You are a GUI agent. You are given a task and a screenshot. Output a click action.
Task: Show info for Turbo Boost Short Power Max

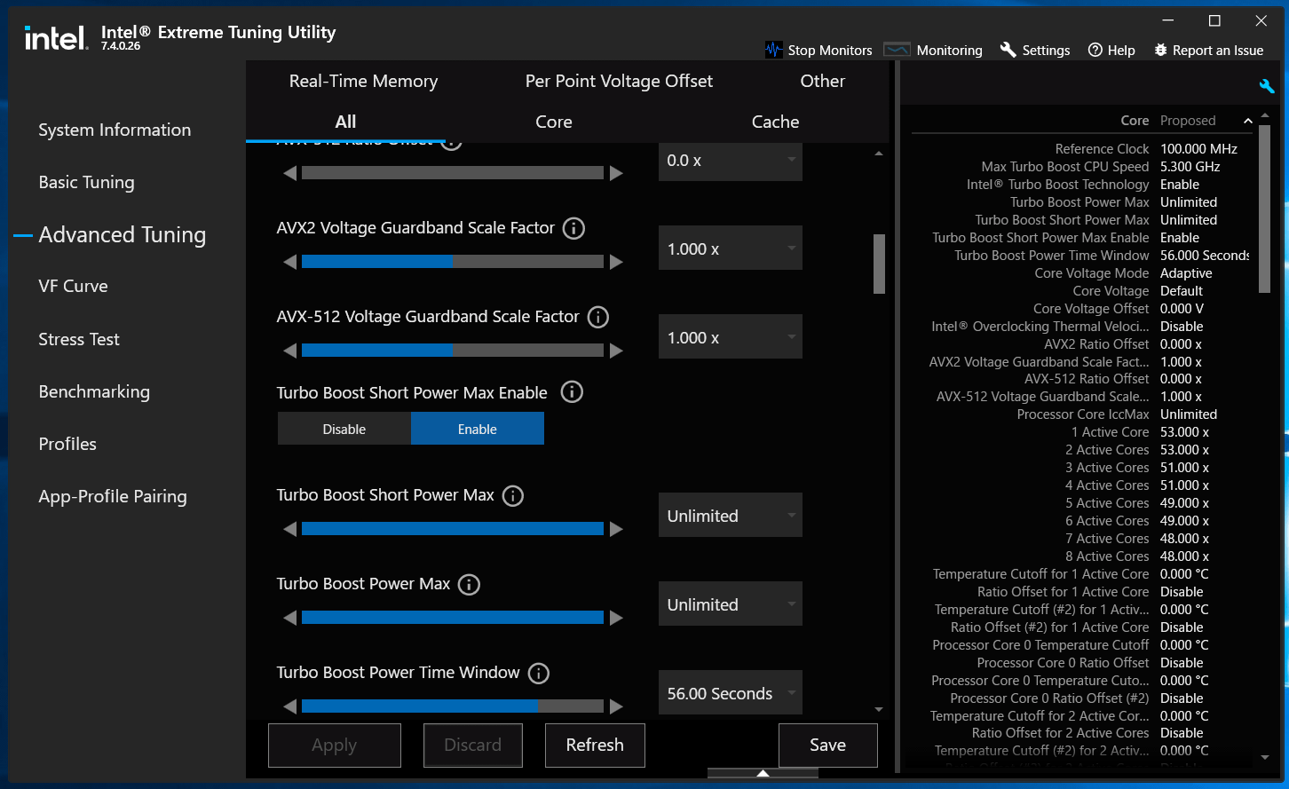coord(513,495)
